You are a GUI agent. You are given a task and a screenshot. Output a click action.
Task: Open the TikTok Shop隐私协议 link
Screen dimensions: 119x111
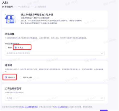(x=60, y=107)
